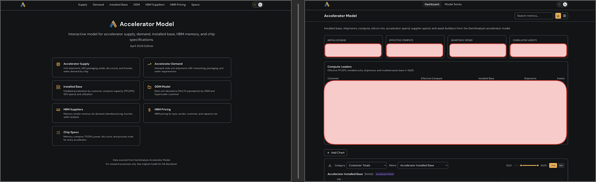Click the Effective Compute column header
596x182 pixels.
(431, 78)
